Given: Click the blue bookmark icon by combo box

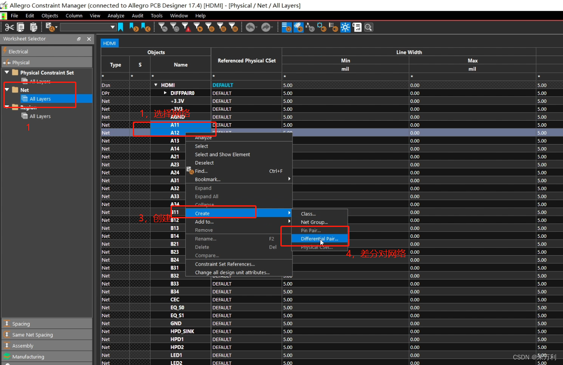Looking at the screenshot, I should click(121, 27).
